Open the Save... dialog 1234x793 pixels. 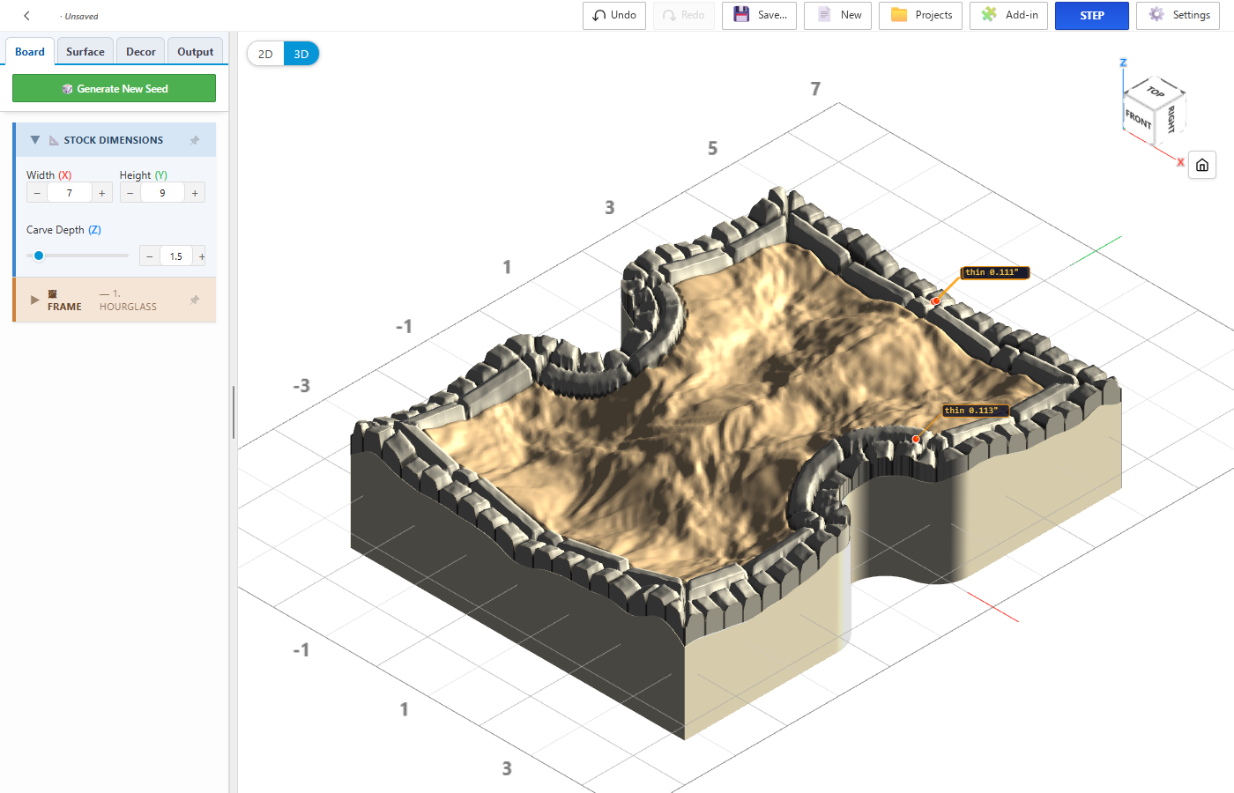click(760, 16)
